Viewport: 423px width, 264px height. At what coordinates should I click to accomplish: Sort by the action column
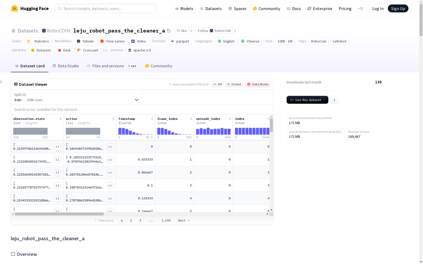[113, 119]
